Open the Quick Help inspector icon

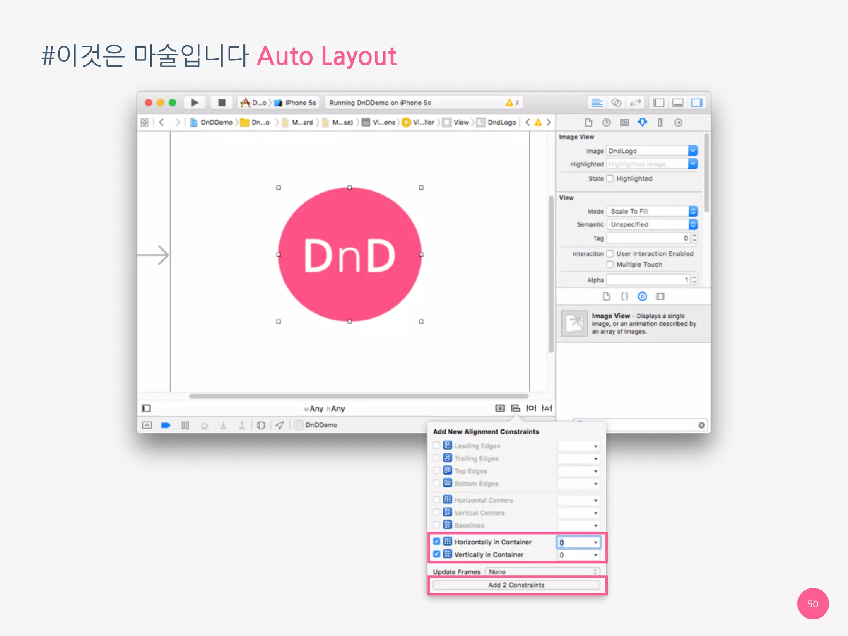(x=607, y=123)
